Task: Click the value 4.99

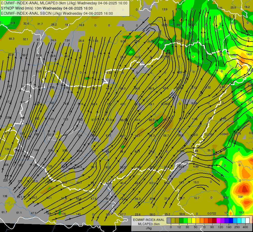Action: click(x=196, y=167)
